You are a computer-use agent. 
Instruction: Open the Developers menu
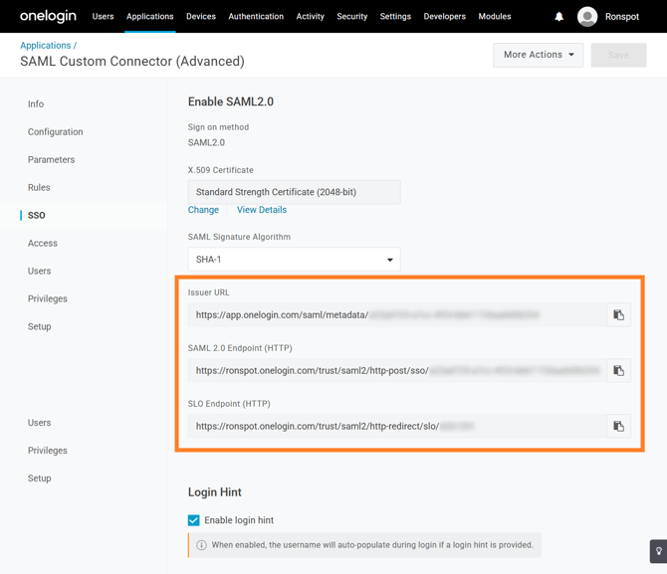[444, 17]
